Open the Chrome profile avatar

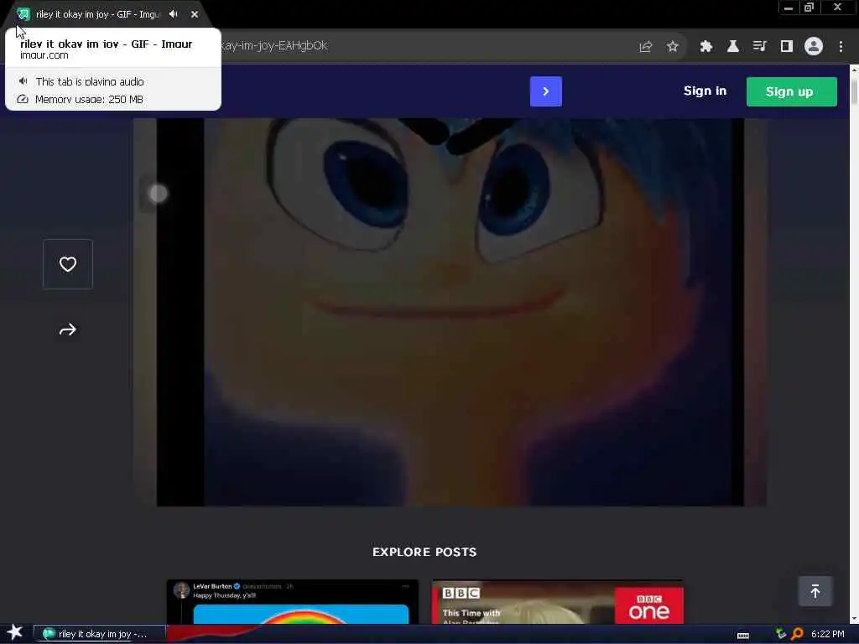coord(814,47)
